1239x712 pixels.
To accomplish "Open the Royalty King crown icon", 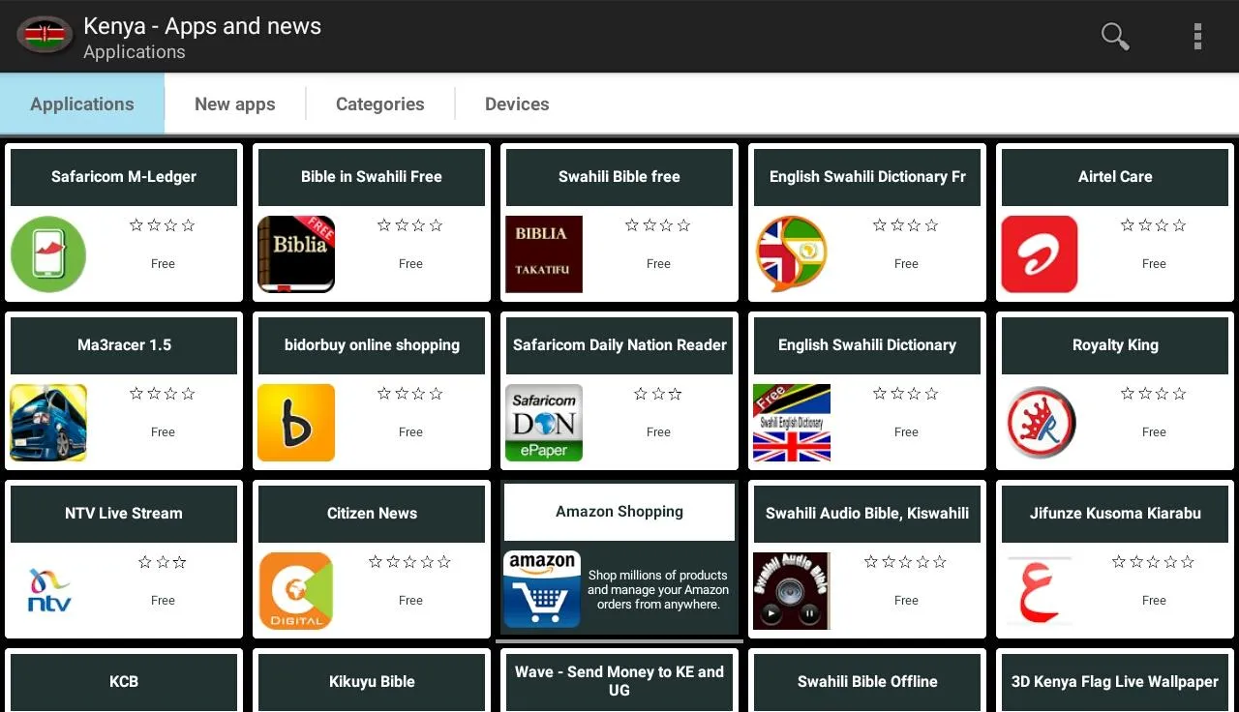I will (1040, 422).
